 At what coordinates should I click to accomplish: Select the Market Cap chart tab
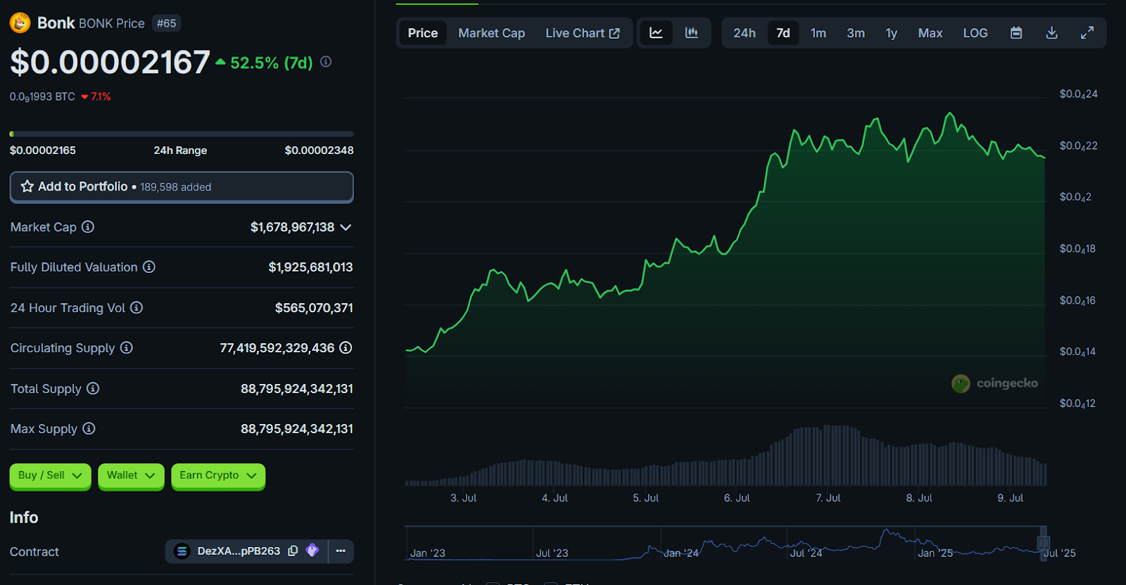point(491,33)
